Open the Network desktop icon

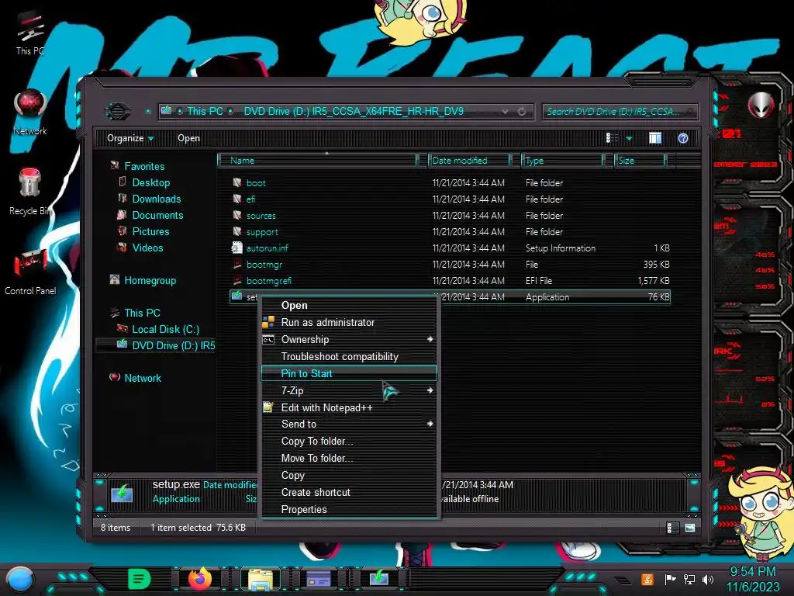click(30, 113)
